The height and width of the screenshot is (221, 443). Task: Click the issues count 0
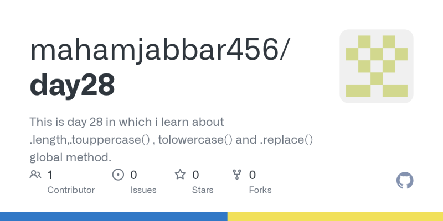pyautogui.click(x=133, y=175)
